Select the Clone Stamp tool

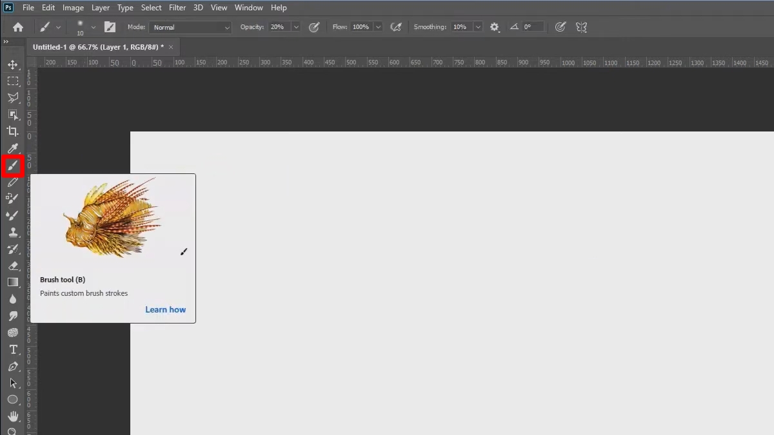(13, 232)
